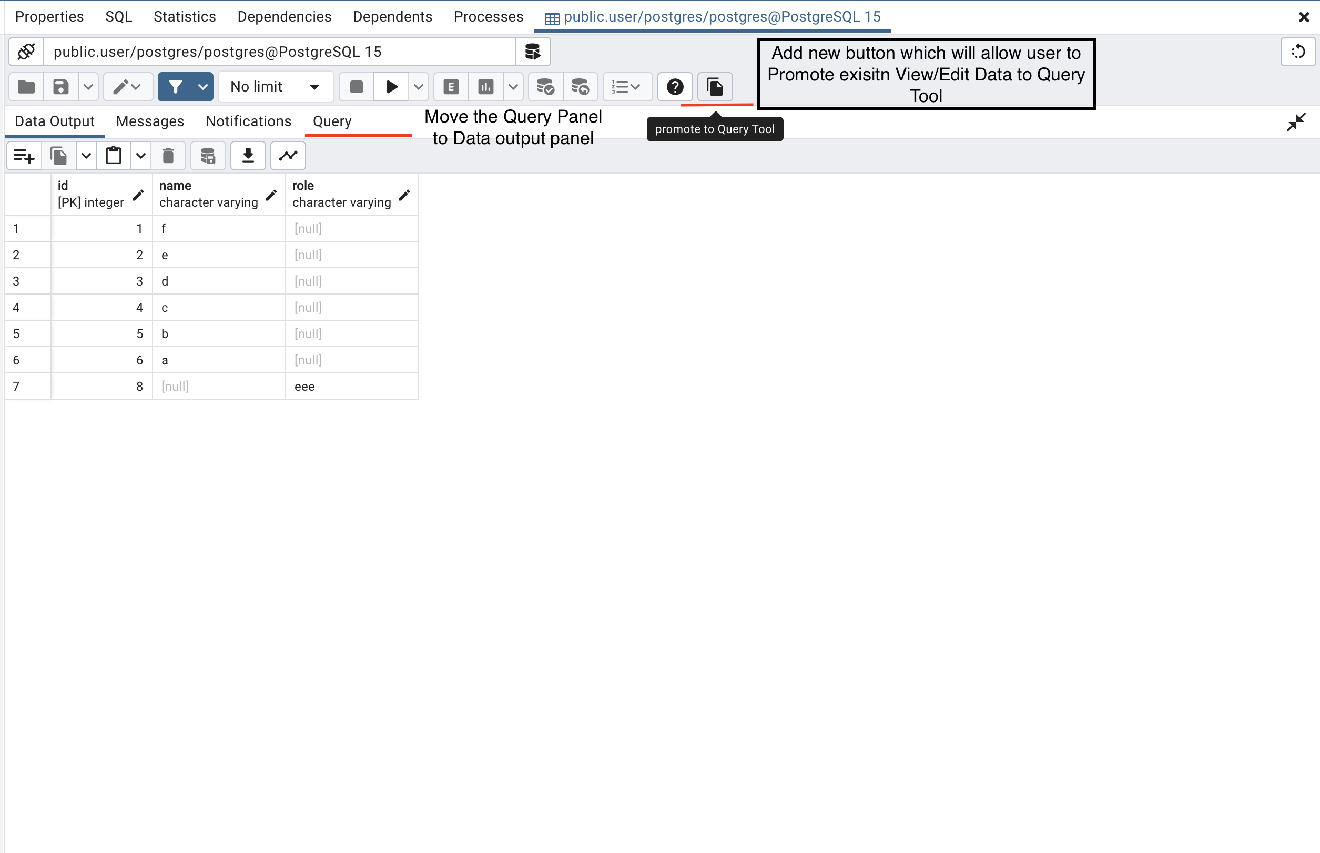Screen dimensions: 1320x853
Task: Click the Rollback transaction icon
Action: point(580,87)
